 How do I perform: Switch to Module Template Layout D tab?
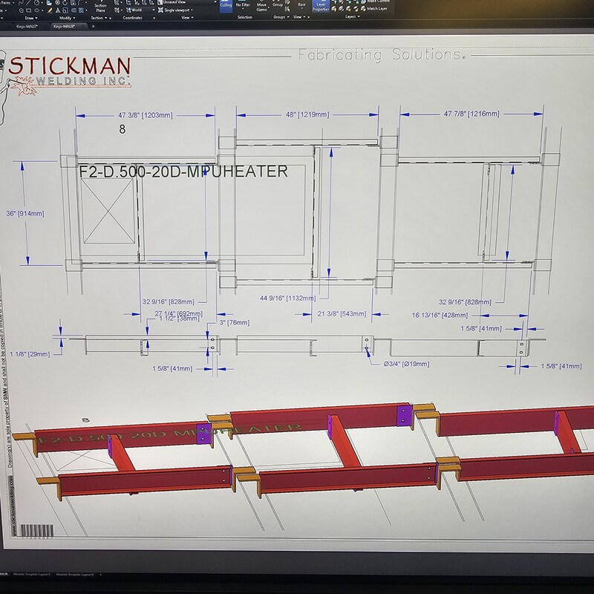(x=77, y=575)
